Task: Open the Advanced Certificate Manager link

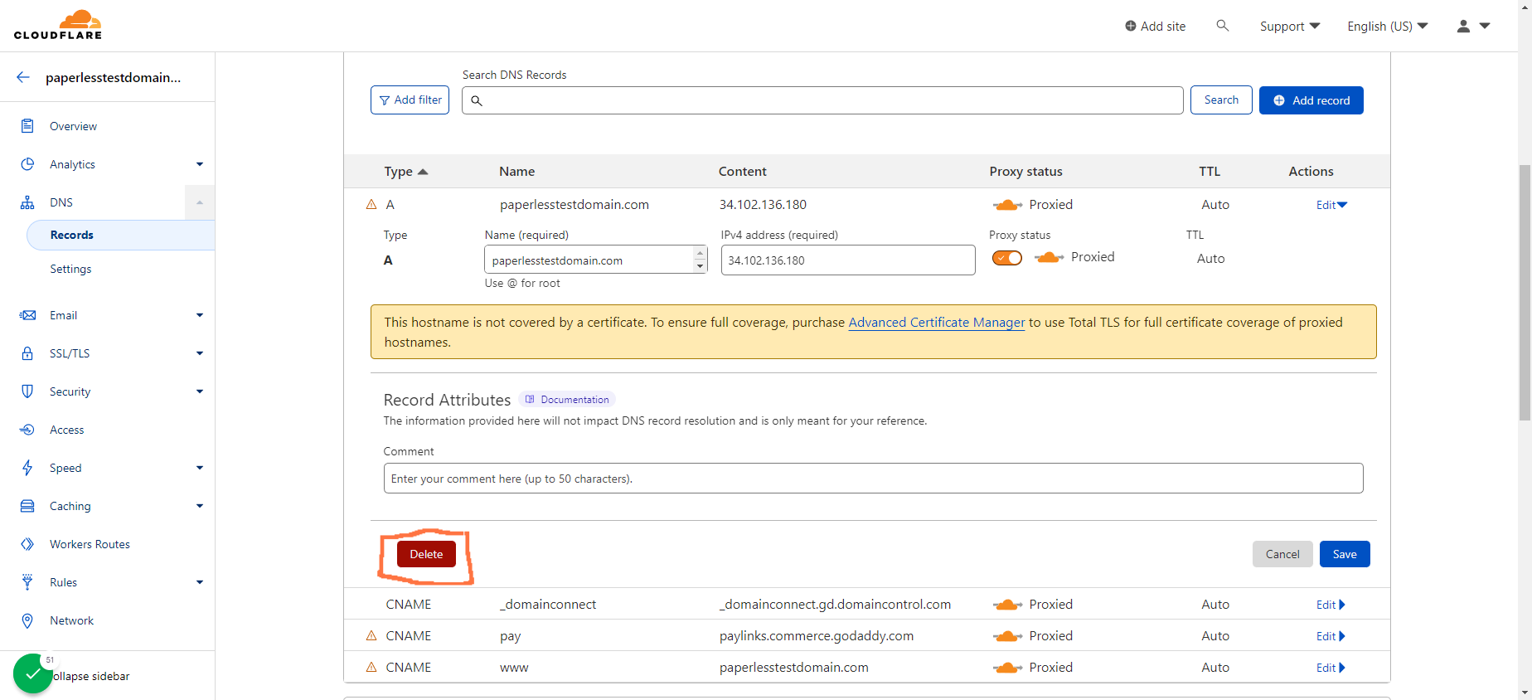Action: pyautogui.click(x=937, y=323)
